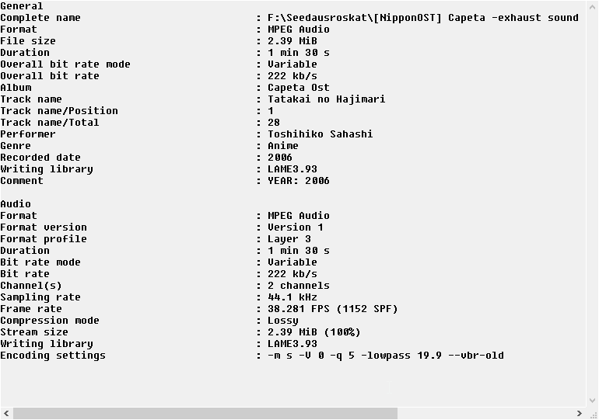
Task: Click the Compression mode value Lossy
Action: pos(282,321)
